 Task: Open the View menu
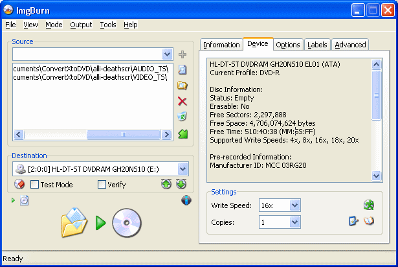coord(30,25)
